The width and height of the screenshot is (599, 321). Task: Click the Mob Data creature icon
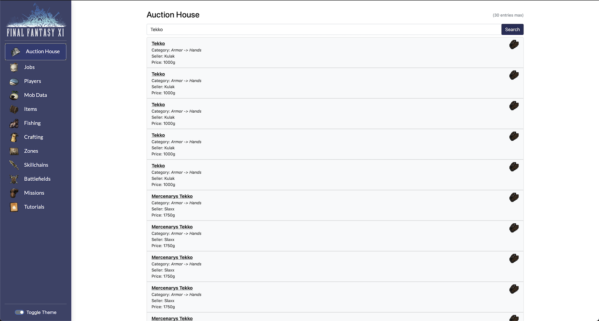point(14,95)
